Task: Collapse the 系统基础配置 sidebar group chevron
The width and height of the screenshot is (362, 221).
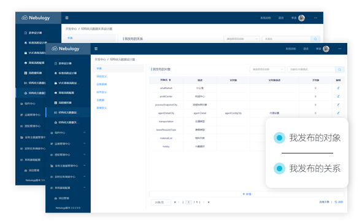Action: (84, 187)
